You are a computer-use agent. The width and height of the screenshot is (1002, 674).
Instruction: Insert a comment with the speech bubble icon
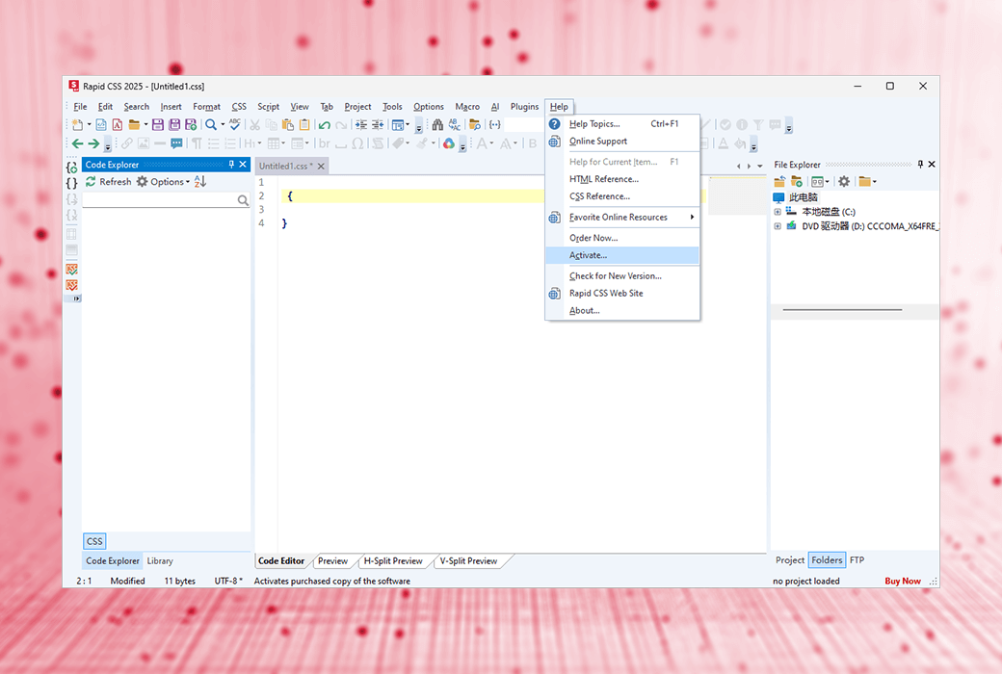pos(176,143)
